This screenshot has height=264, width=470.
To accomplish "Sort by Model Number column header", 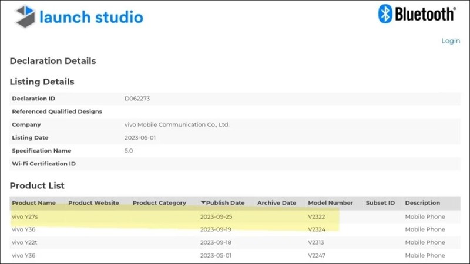I will click(330, 203).
